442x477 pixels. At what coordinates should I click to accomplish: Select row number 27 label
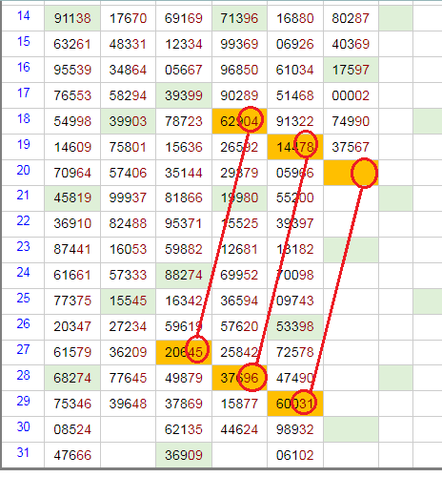pyautogui.click(x=23, y=350)
